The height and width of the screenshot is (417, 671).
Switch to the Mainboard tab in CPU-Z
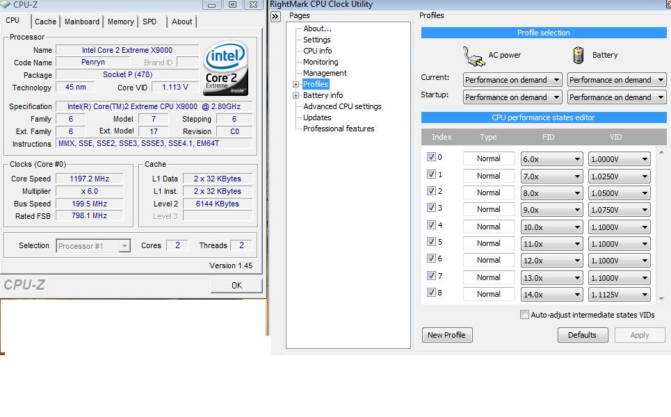(82, 22)
